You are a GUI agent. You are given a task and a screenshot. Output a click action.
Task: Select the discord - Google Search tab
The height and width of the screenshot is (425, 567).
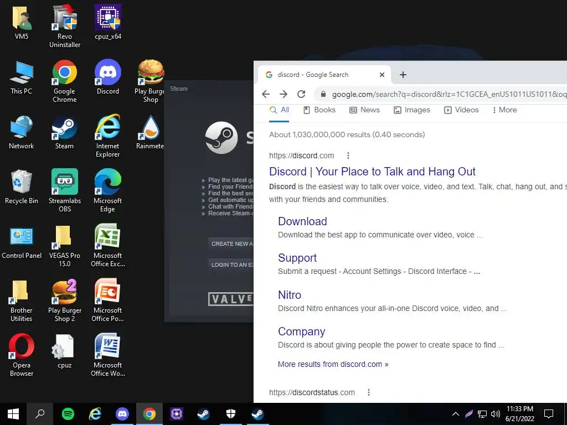pos(326,75)
